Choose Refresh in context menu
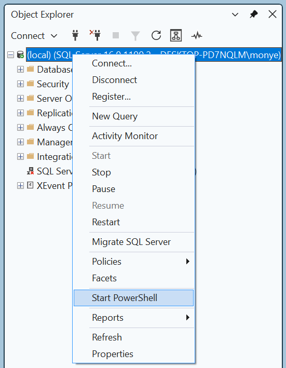 point(134,337)
